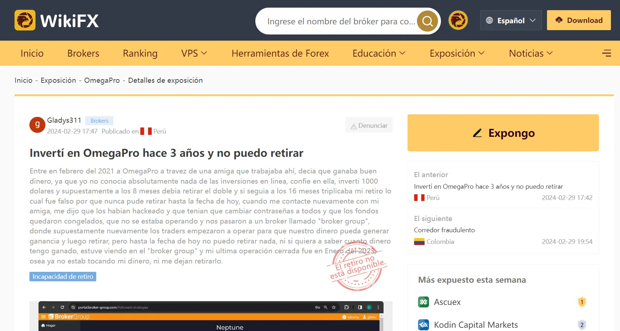
Task: Click the magnifier search button
Action: click(x=427, y=21)
